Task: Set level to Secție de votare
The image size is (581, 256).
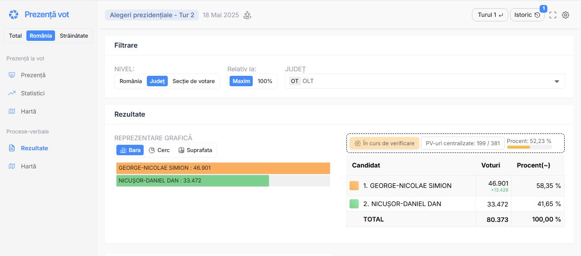Action: point(194,81)
